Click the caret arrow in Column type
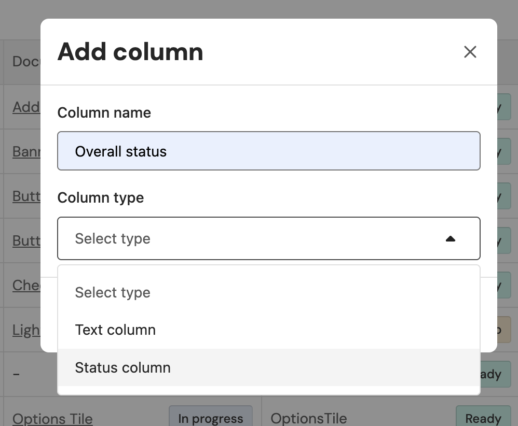The height and width of the screenshot is (426, 518). (x=450, y=238)
